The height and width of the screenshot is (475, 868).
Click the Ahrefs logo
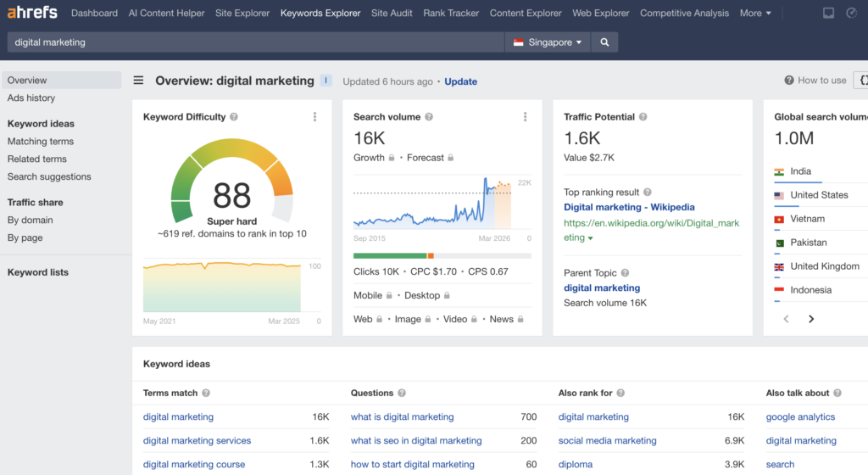32,12
